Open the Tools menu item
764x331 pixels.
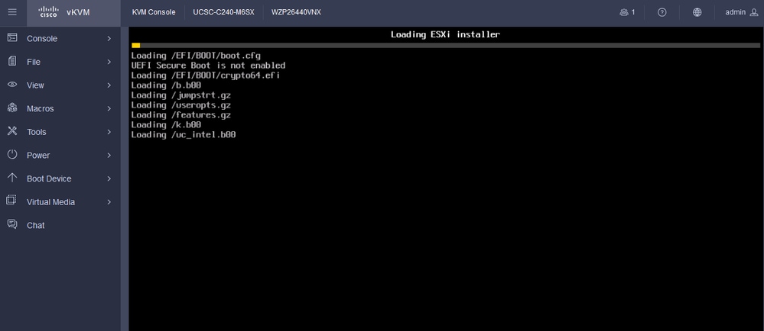tap(60, 132)
